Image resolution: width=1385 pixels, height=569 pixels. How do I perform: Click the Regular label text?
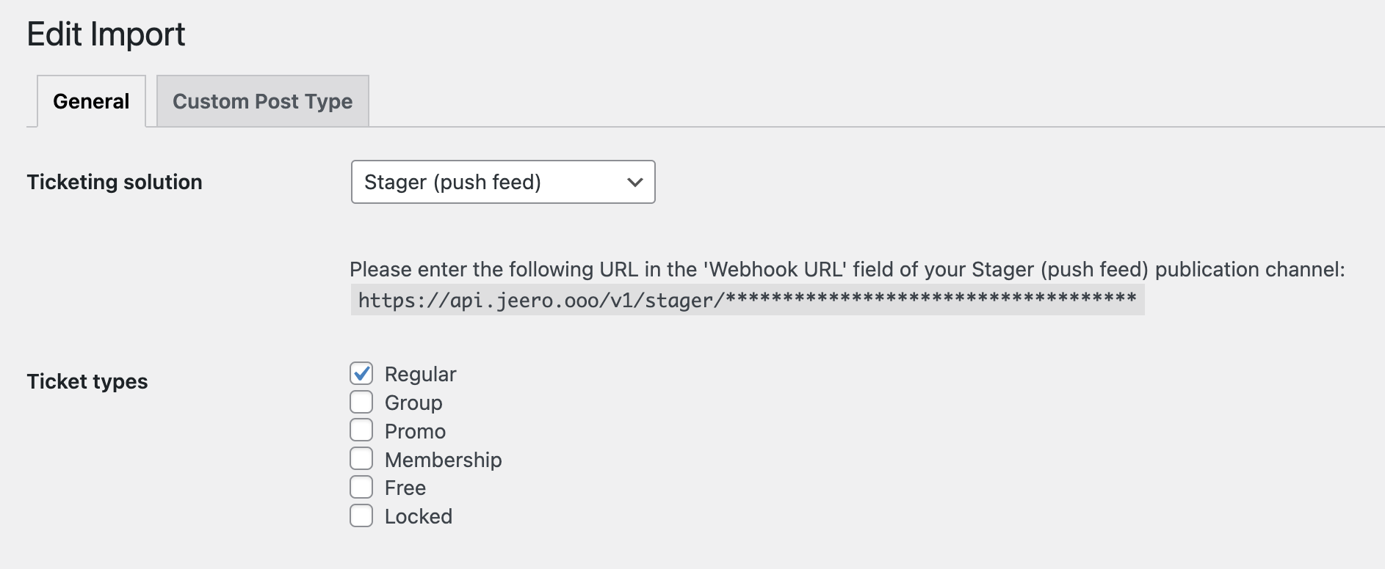click(x=420, y=374)
